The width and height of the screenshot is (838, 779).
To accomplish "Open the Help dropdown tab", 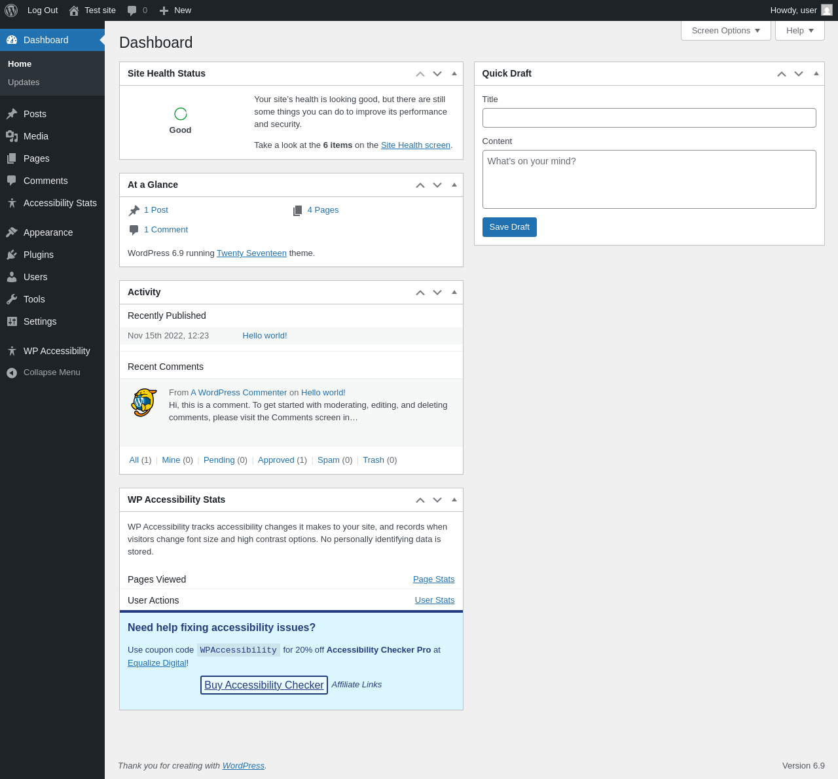I will (800, 31).
